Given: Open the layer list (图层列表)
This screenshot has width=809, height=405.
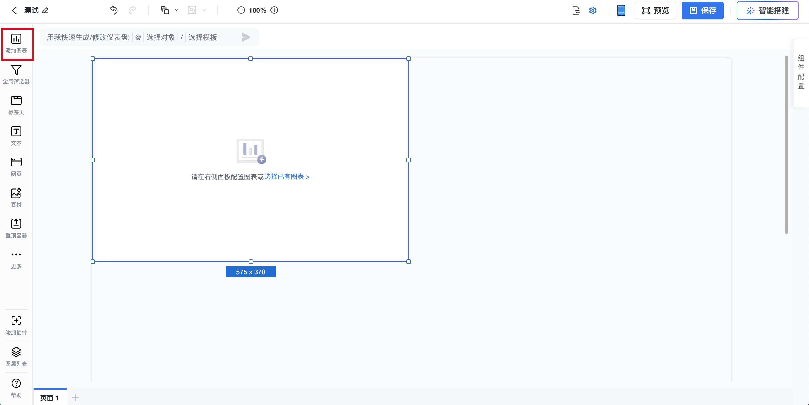Looking at the screenshot, I should tap(16, 356).
